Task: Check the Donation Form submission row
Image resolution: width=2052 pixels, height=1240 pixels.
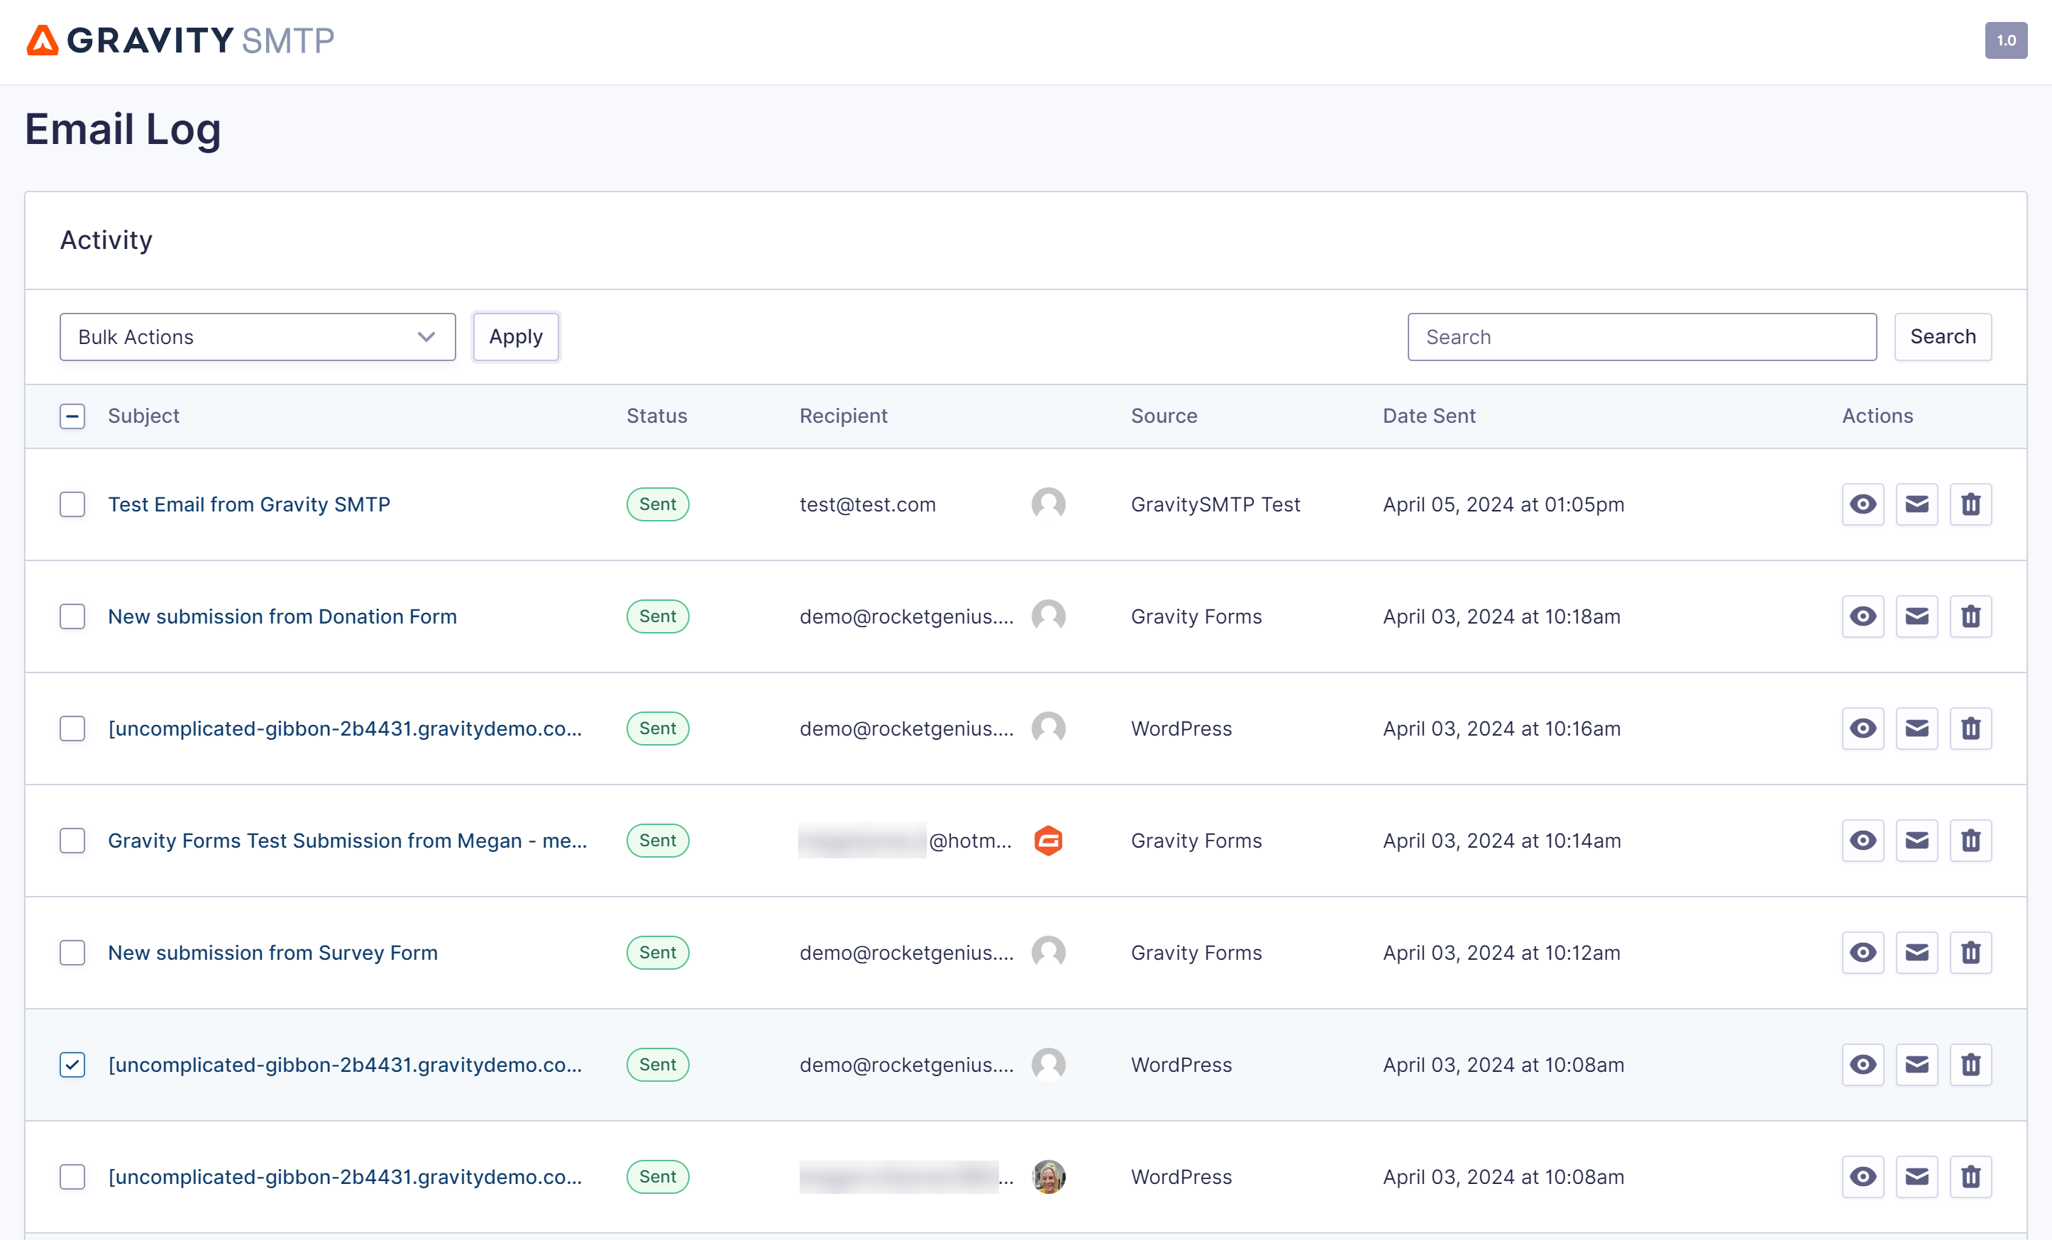Action: coord(72,616)
